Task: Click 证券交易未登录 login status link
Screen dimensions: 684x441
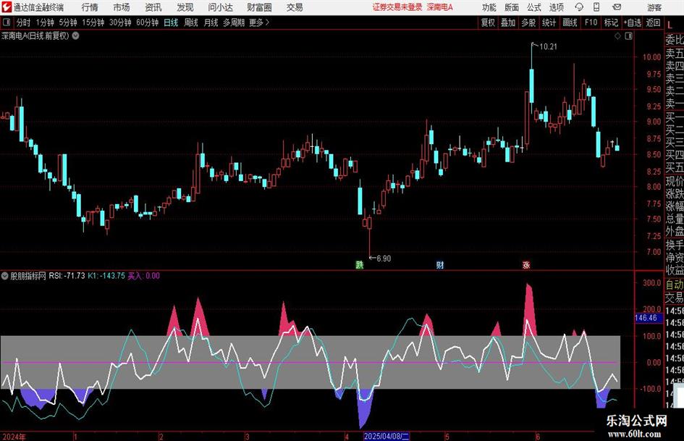Action: (397, 7)
